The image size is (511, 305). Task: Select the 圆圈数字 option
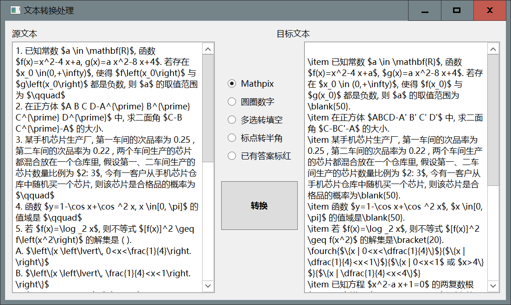tap(231, 102)
